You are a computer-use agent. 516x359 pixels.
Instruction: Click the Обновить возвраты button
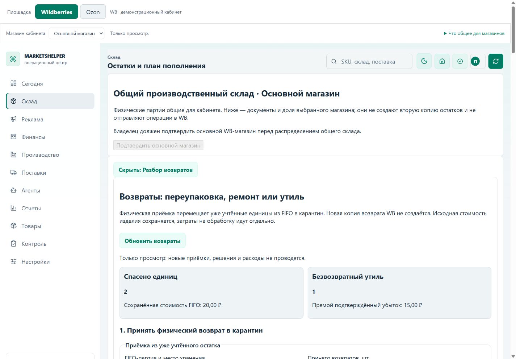(x=152, y=241)
